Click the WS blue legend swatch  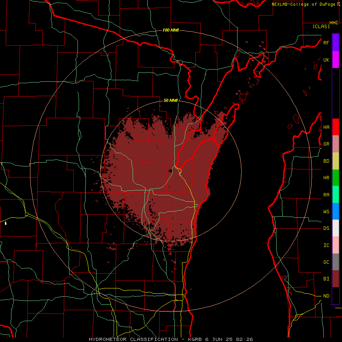[336, 211]
